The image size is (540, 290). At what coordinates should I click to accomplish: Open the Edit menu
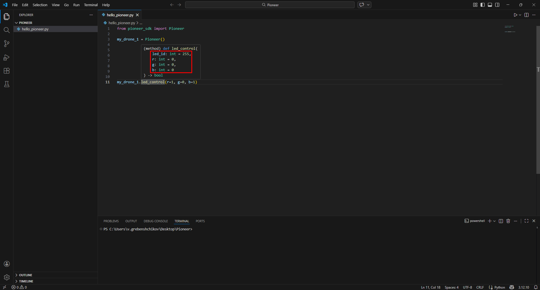pyautogui.click(x=25, y=5)
